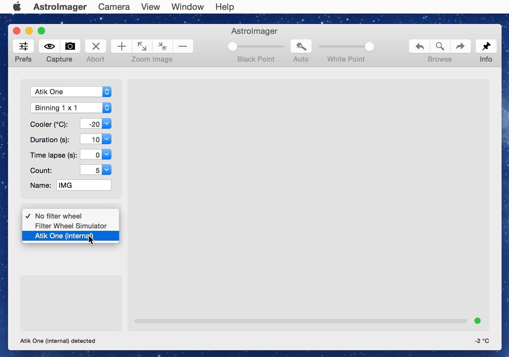Click the Browse magnifier icon
This screenshot has height=357, width=509.
pos(440,46)
